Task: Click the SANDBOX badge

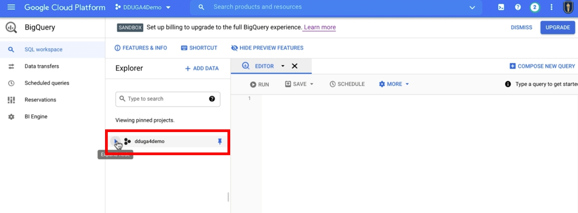Action: [x=130, y=28]
